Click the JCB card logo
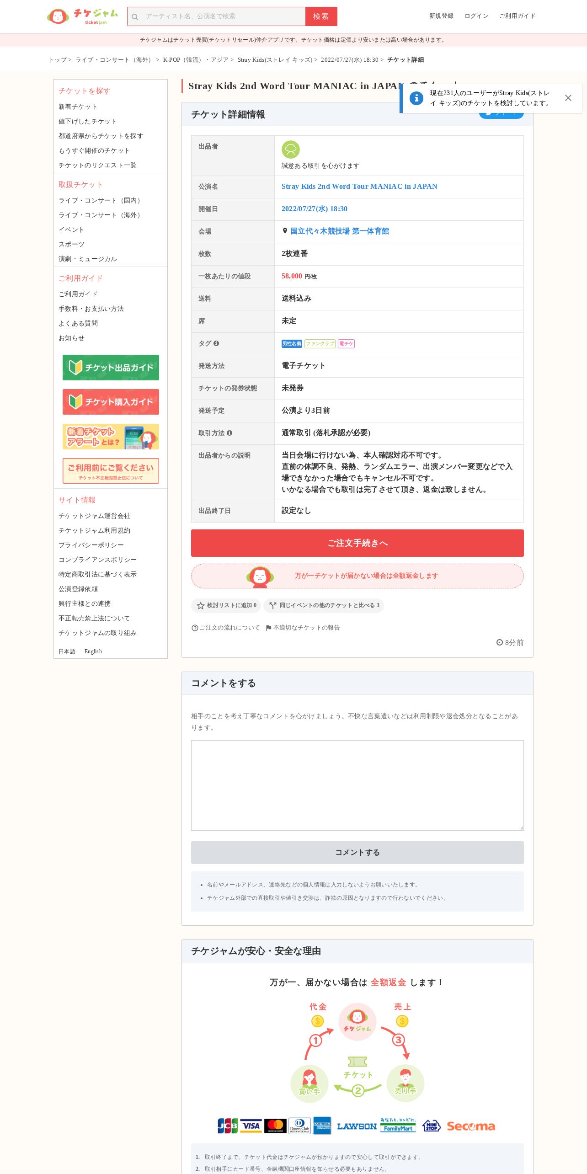Viewport: 587px width, 1174px height. pyautogui.click(x=228, y=1126)
